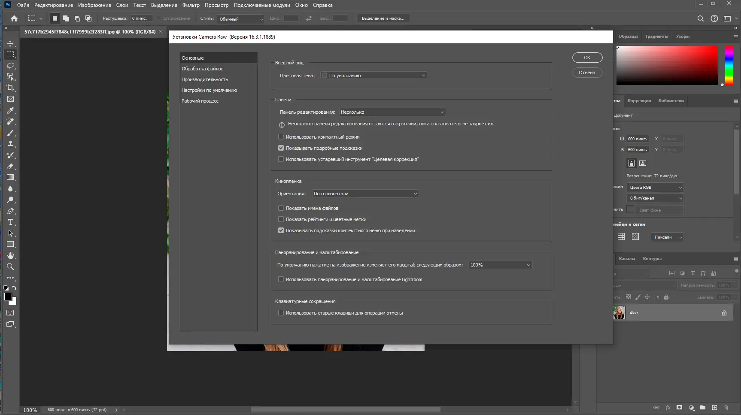Image resolution: width=741 pixels, height=415 pixels.
Task: Enable legacy 'Целевая коррекция' tool checkbox
Action: point(281,159)
